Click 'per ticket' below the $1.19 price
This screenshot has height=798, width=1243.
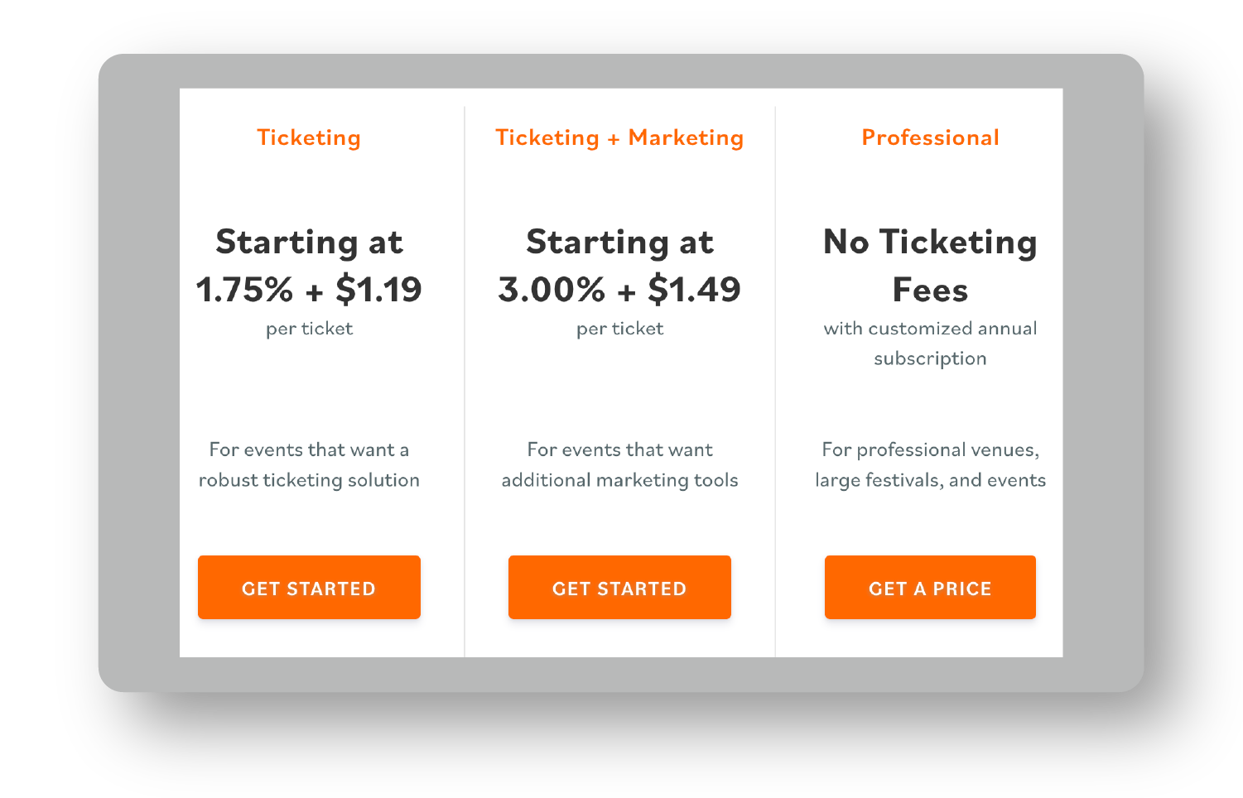coord(309,329)
